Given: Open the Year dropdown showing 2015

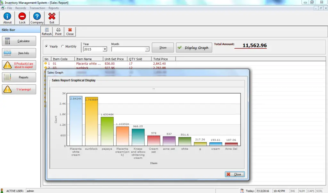Looking at the screenshot, I should point(106,49).
